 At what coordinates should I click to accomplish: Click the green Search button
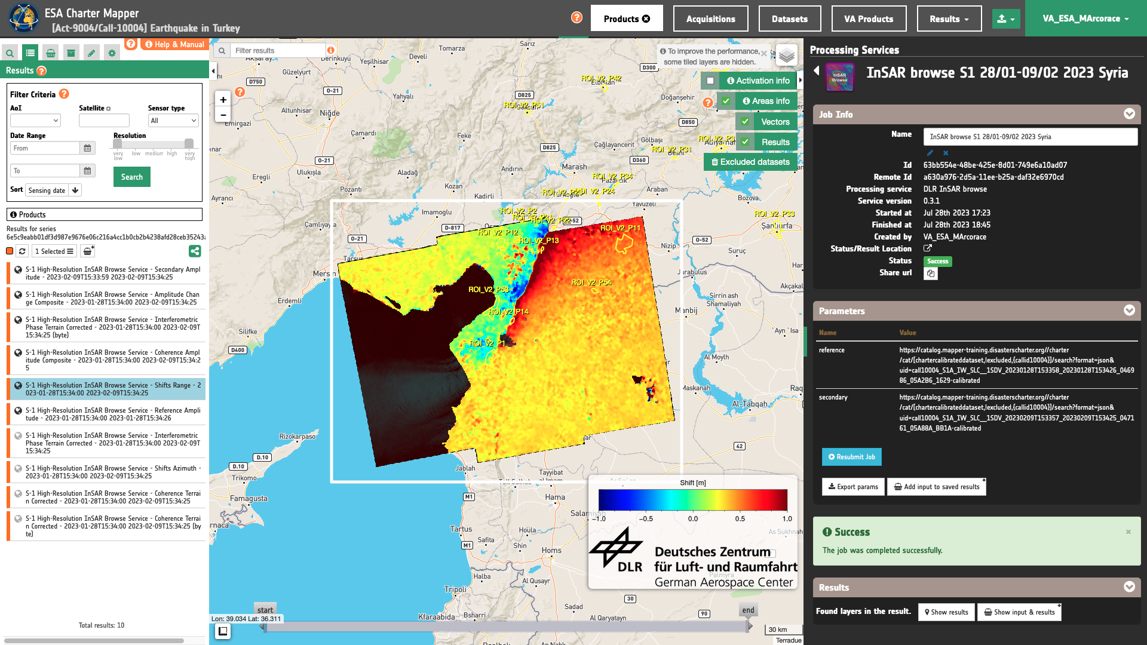(x=132, y=177)
